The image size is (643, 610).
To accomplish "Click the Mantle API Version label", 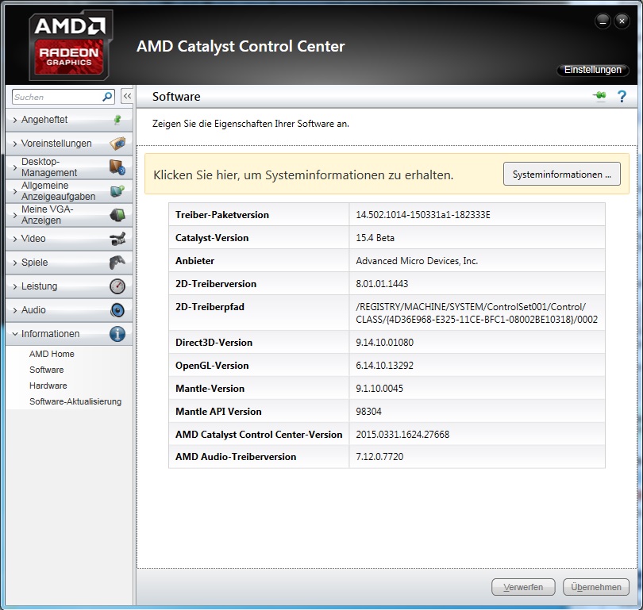I will [218, 412].
